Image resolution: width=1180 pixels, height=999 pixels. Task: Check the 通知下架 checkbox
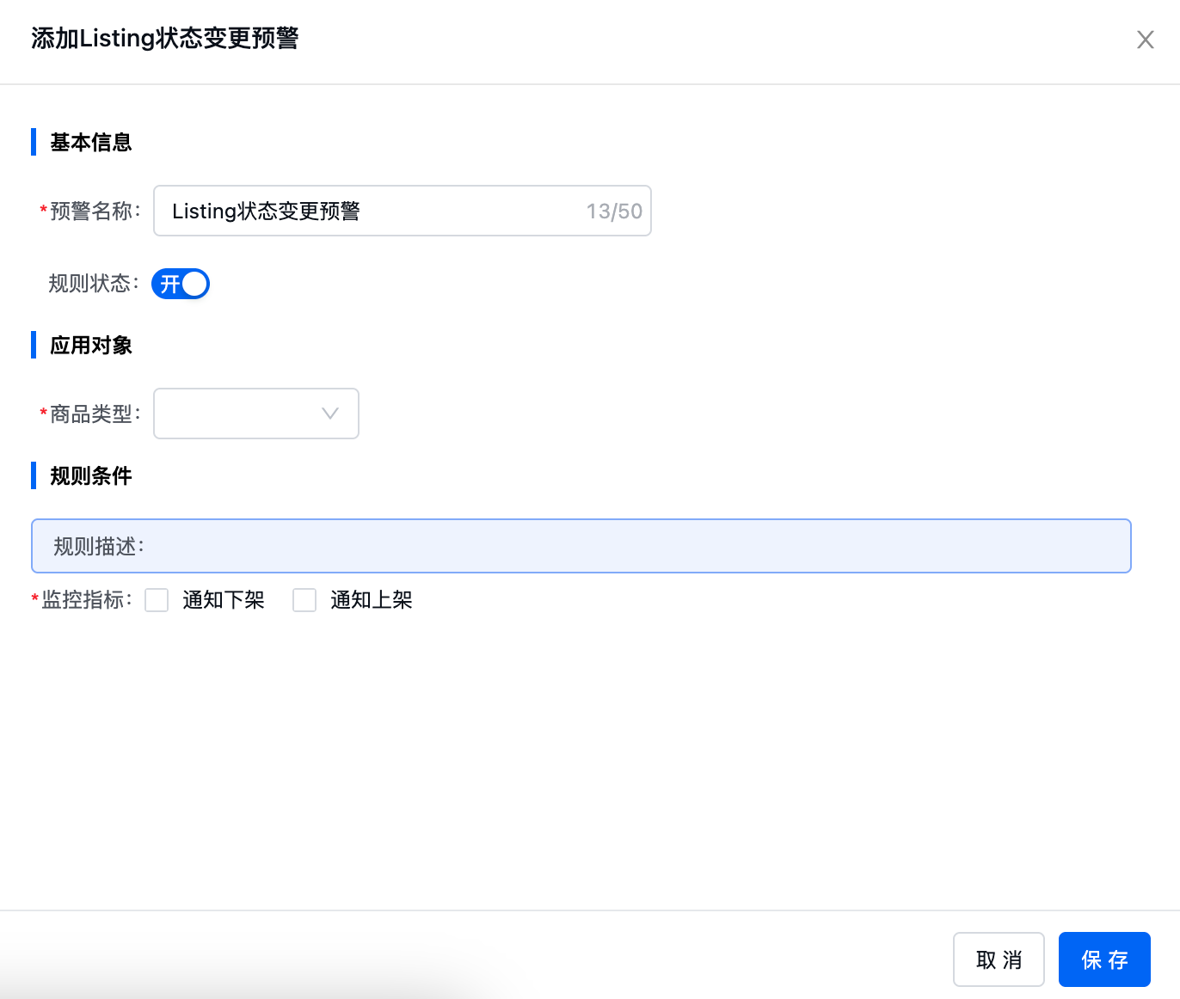(157, 600)
